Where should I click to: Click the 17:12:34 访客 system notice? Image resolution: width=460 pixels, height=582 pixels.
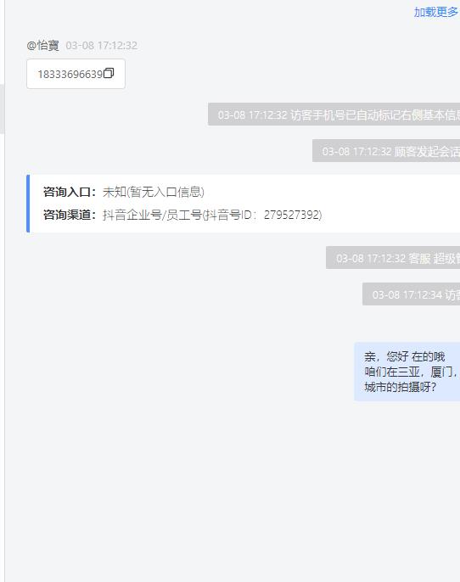(411, 294)
